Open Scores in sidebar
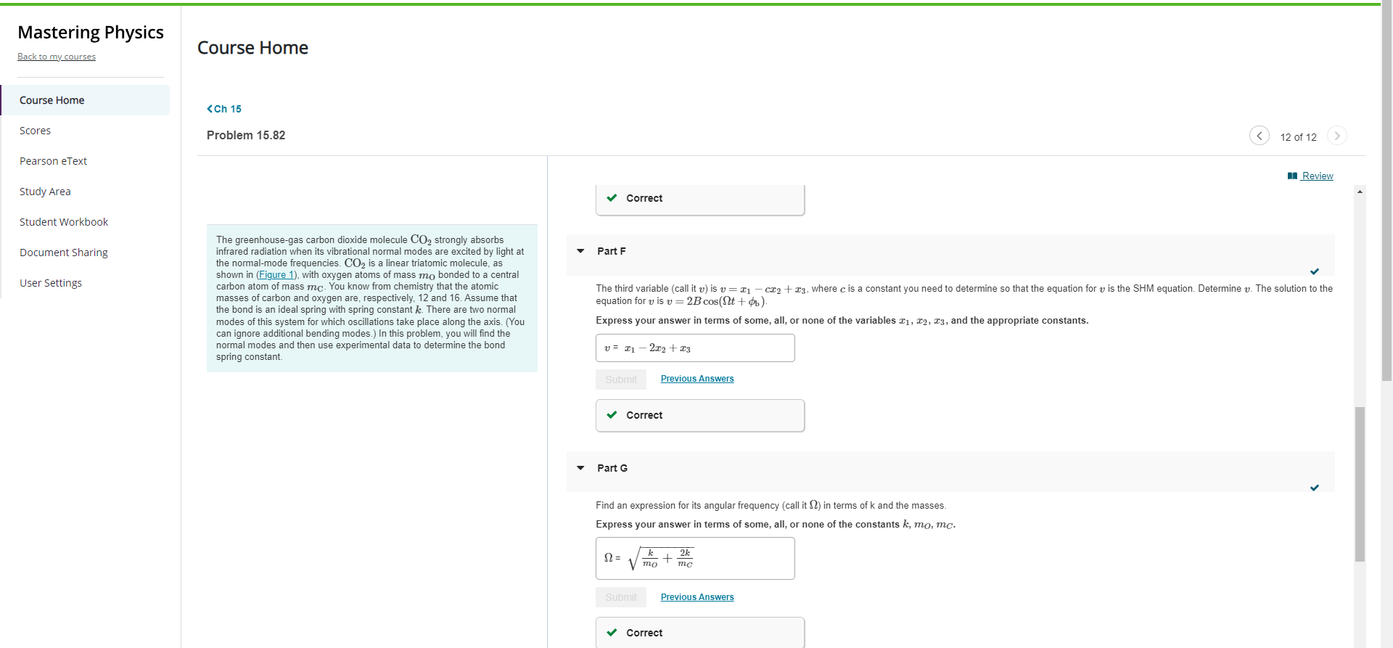 (x=35, y=131)
